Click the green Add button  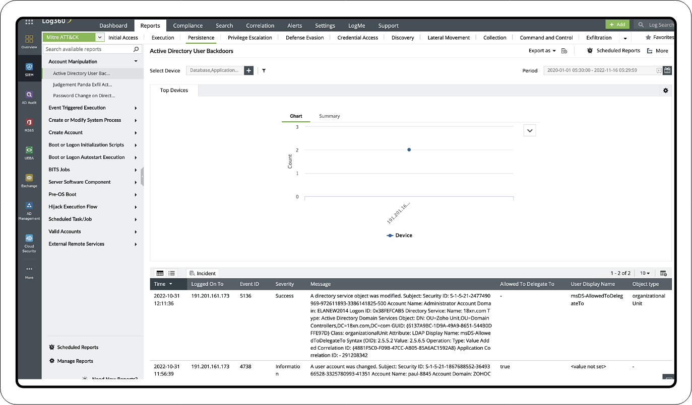tap(617, 24)
